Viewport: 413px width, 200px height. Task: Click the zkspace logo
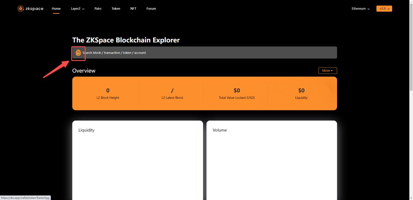click(31, 9)
